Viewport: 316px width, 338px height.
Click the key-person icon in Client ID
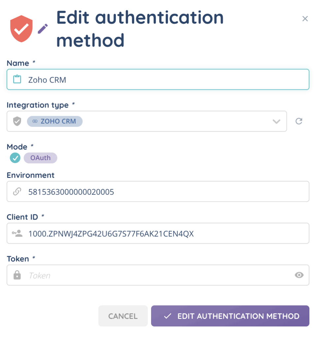pos(17,234)
